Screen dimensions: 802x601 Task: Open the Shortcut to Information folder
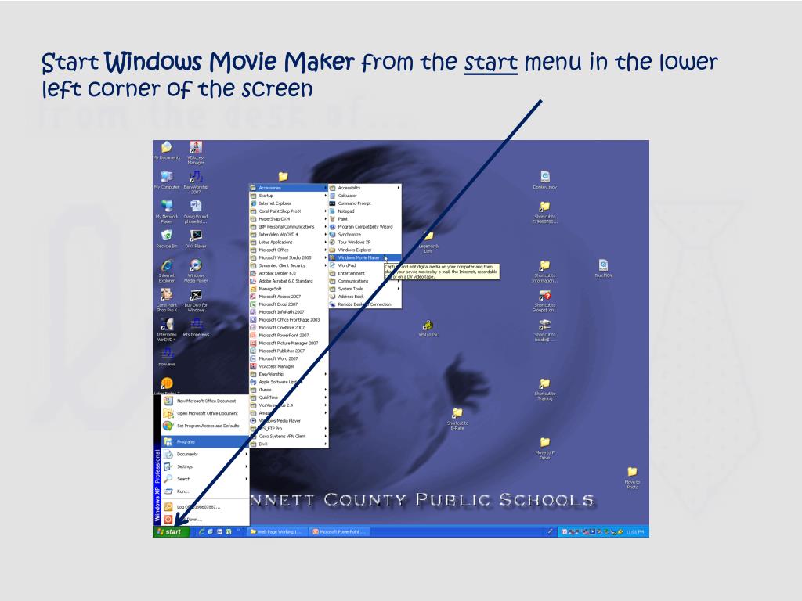coord(545,272)
